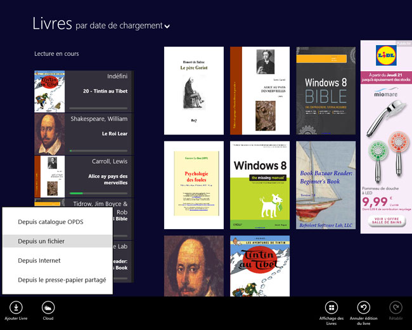Open Affichage des Livres grid icon
Screen dimensions: 412x330
click(332, 307)
